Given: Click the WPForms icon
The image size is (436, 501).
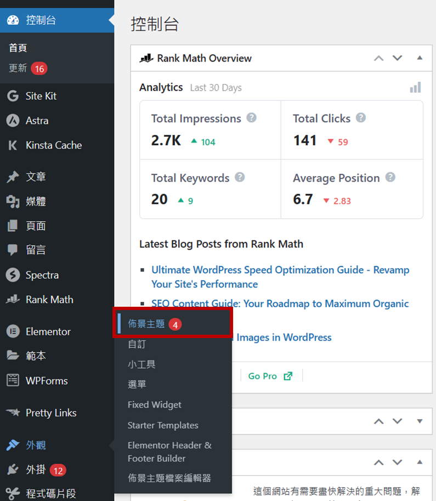Looking at the screenshot, I should [13, 380].
